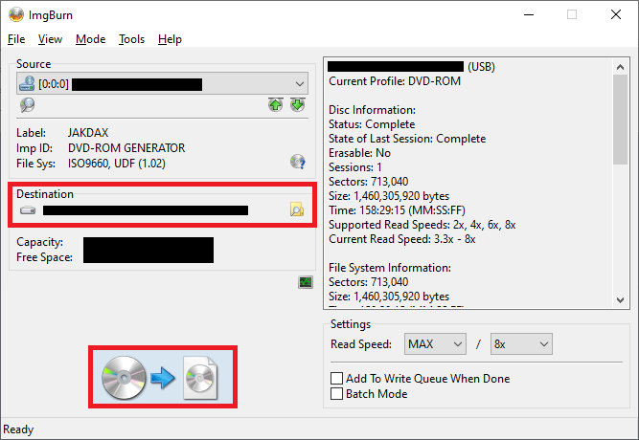
Task: Open the Mode menu
Action: tap(90, 39)
